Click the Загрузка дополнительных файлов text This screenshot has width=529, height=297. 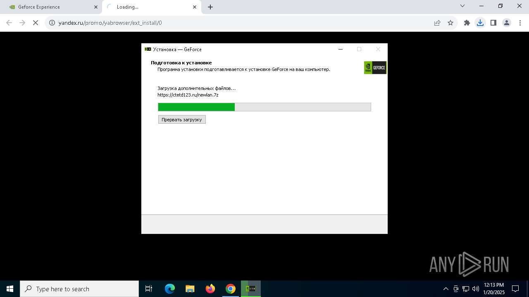(196, 88)
